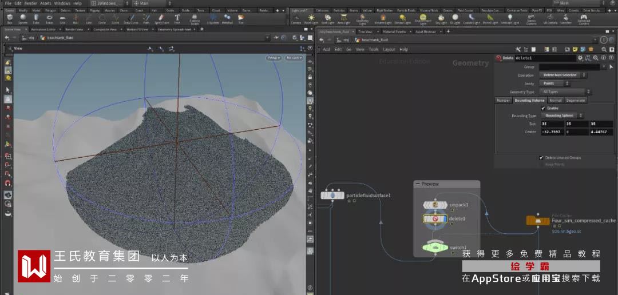Open the Operation dropdown
618x295 pixels.
[x=563, y=75]
